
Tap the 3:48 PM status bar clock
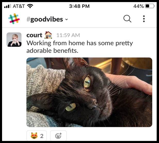coord(79,6)
